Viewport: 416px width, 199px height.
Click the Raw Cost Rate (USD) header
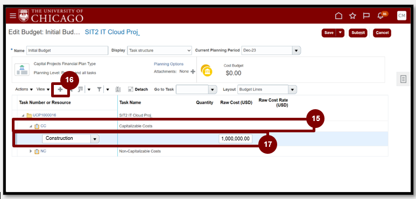[x=273, y=103]
